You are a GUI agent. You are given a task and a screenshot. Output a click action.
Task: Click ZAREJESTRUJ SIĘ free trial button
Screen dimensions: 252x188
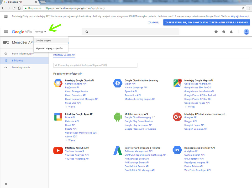(207, 23)
